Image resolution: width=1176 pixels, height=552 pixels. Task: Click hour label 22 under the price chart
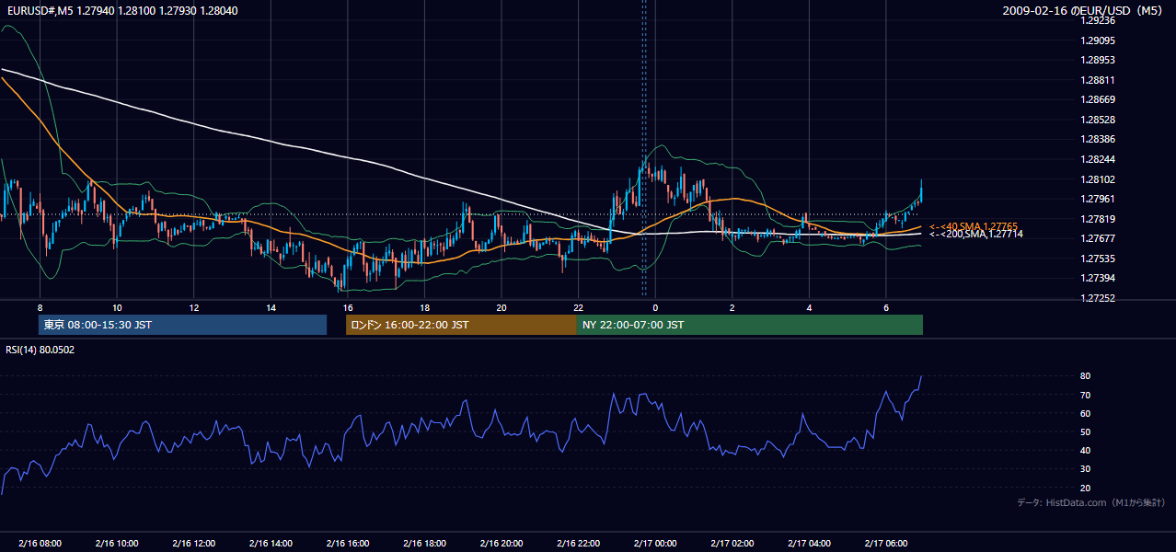pyautogui.click(x=578, y=307)
